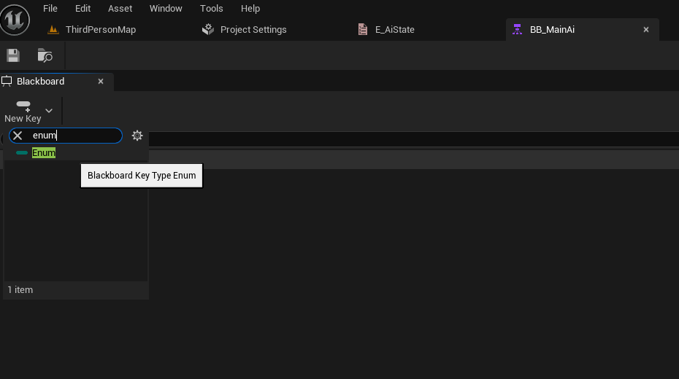The width and height of the screenshot is (679, 379).
Task: Switch to the E_AiState tab
Action: [394, 30]
